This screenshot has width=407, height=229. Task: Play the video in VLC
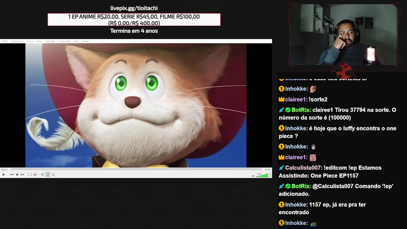pos(3,174)
